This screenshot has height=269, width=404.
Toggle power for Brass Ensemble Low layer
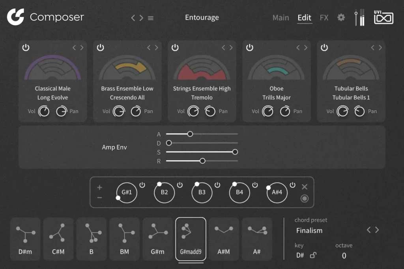tap(100, 48)
